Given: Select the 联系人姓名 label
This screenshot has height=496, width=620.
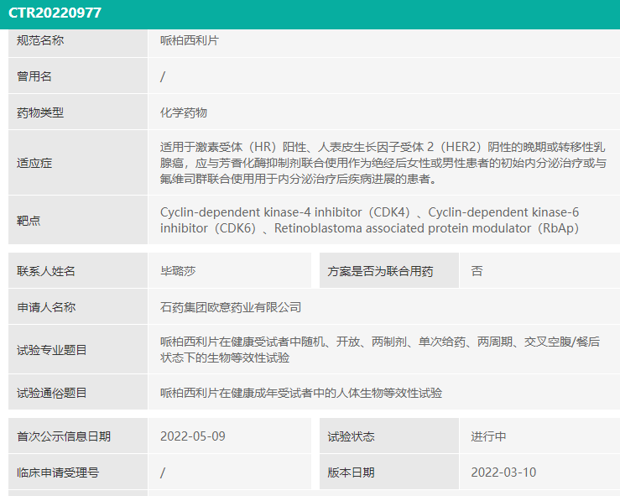Looking at the screenshot, I should [x=46, y=271].
